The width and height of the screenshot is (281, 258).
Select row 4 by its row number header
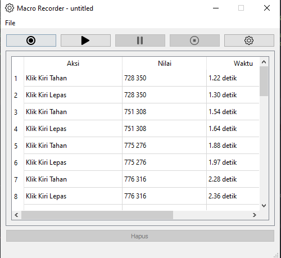point(16,129)
